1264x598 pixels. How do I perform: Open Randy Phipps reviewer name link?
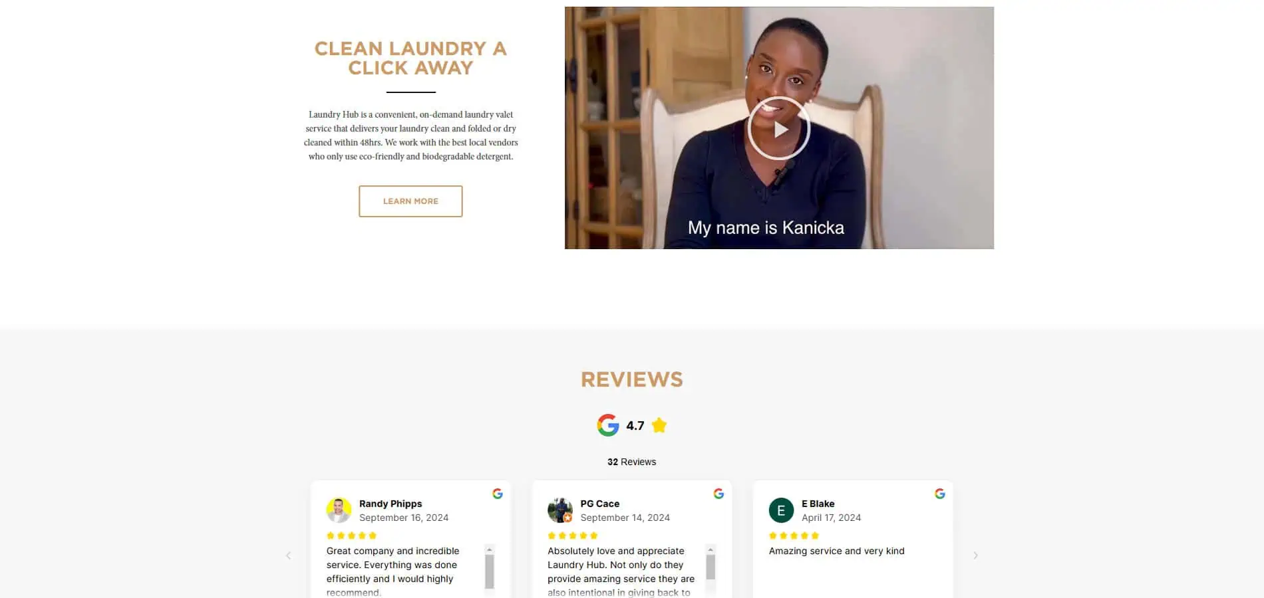(391, 504)
